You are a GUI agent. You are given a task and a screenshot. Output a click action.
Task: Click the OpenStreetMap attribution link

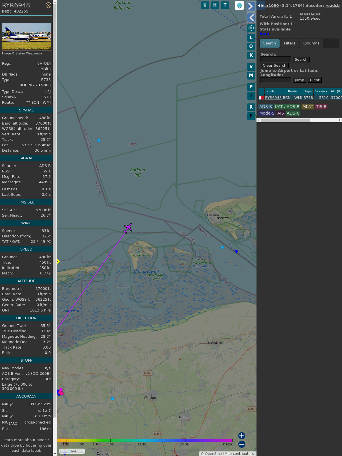(218, 454)
